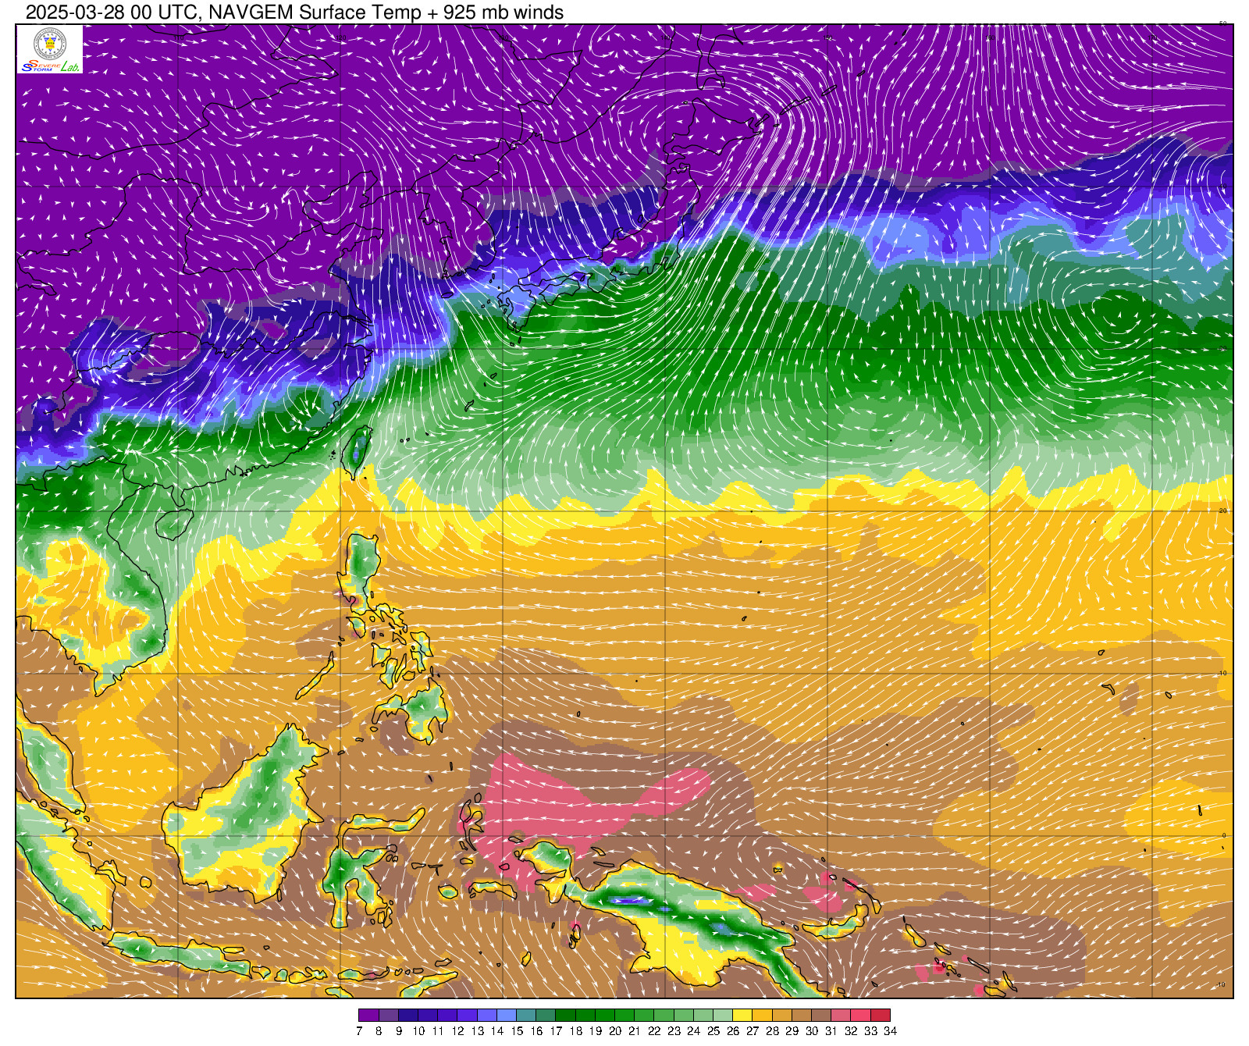
Task: Click Hainan island on the map
Action: point(174,524)
